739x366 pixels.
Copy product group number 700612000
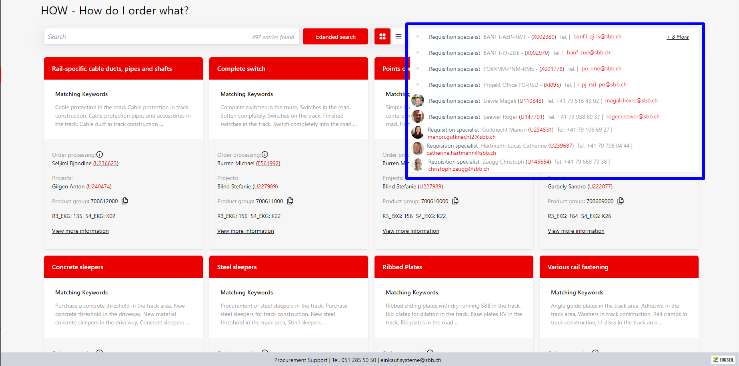(x=125, y=201)
